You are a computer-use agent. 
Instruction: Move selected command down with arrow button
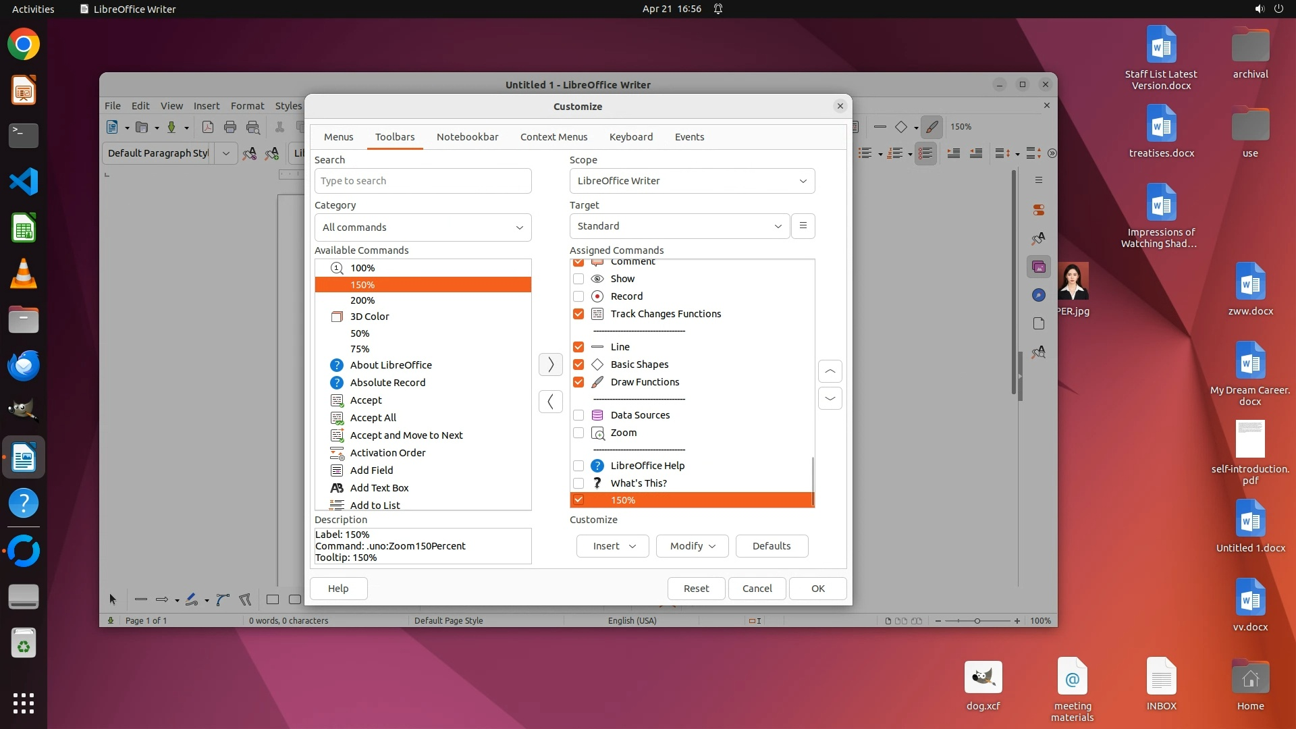pyautogui.click(x=830, y=399)
